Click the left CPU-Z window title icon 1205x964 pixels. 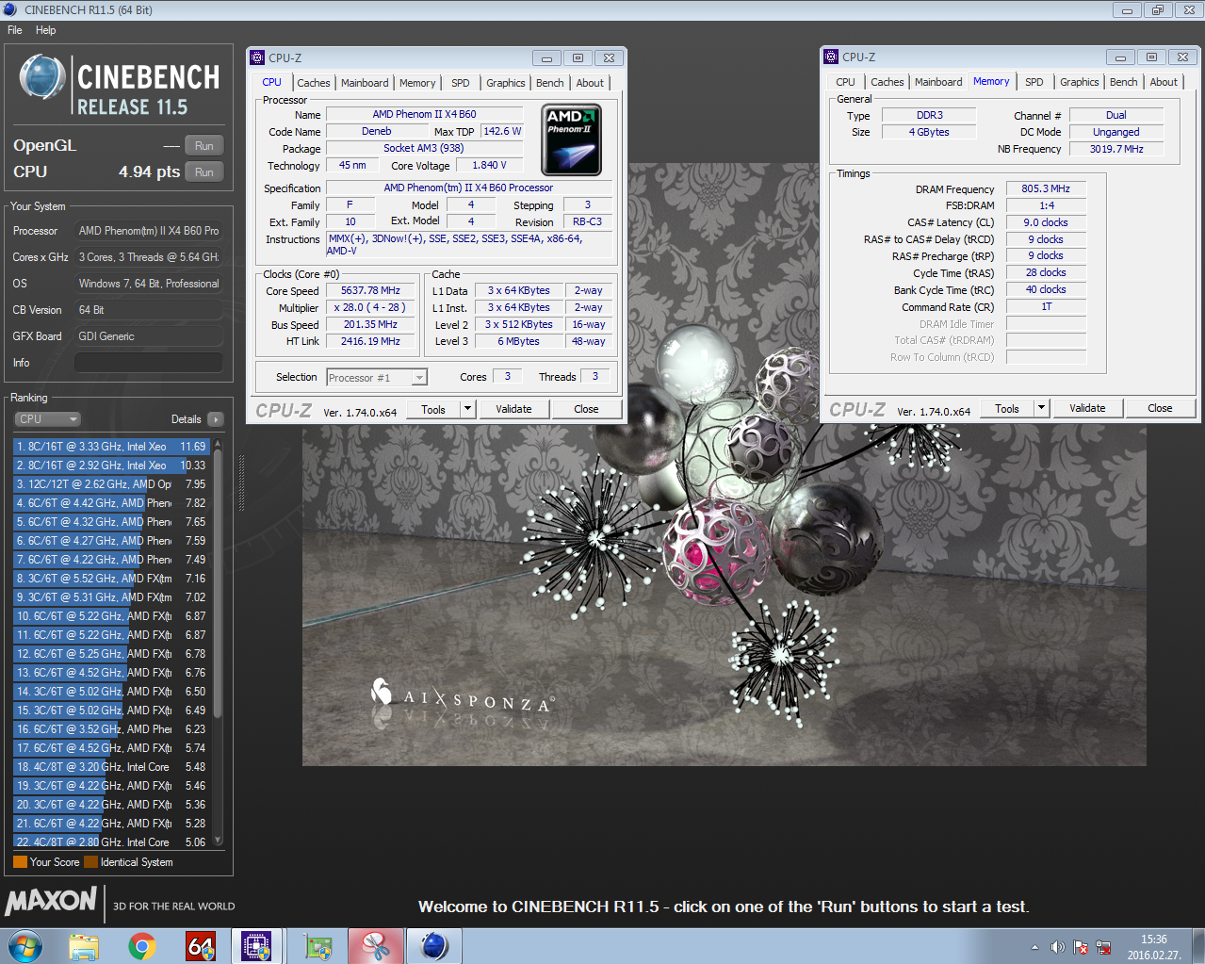(257, 57)
